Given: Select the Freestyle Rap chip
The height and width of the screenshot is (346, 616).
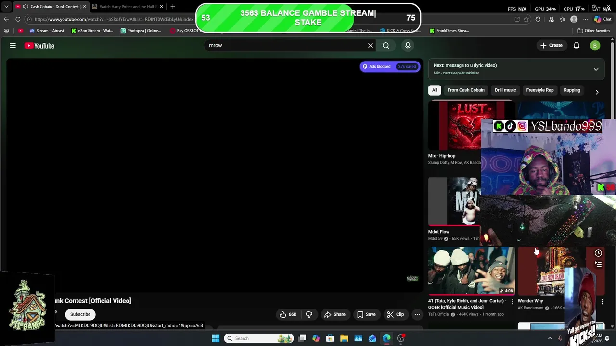Looking at the screenshot, I should pyautogui.click(x=539, y=90).
